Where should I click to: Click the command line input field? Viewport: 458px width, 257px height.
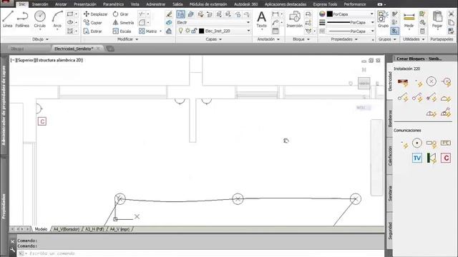click(200, 253)
